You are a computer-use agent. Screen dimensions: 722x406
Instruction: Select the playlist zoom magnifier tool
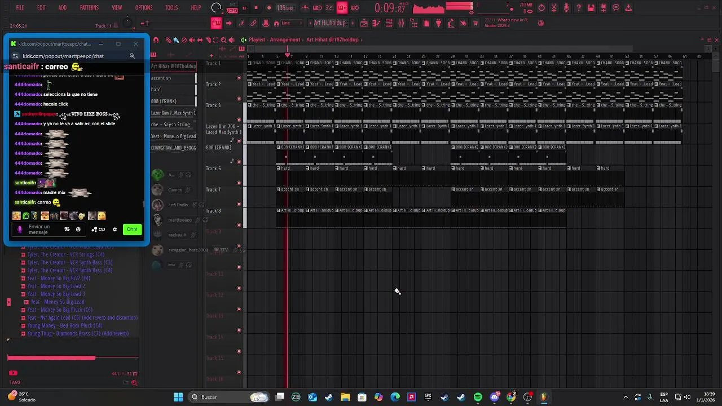click(x=223, y=40)
